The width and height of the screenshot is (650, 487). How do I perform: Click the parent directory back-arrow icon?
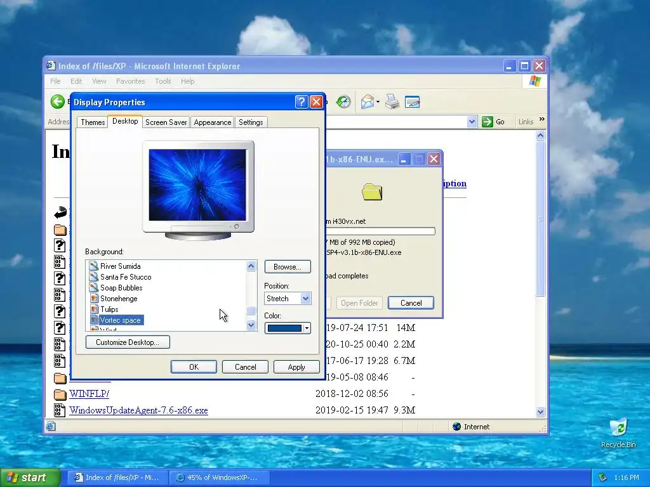pyautogui.click(x=60, y=212)
